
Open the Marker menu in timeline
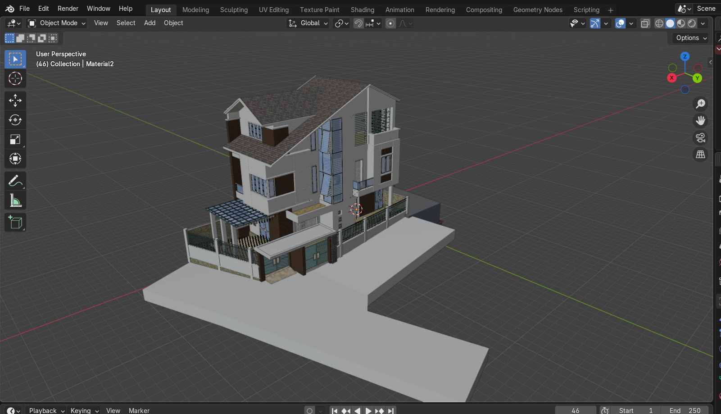(139, 410)
